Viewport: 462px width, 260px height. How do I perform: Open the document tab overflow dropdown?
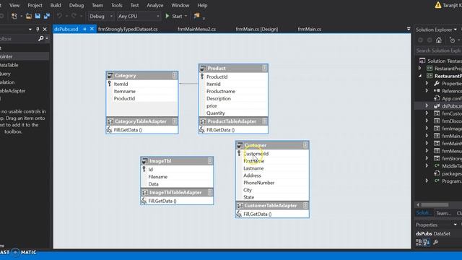coord(409,29)
